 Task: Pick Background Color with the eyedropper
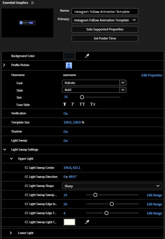point(87,56)
